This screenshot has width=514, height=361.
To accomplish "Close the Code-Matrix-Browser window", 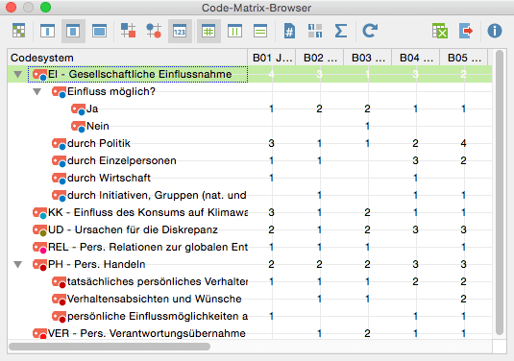I will (x=12, y=8).
